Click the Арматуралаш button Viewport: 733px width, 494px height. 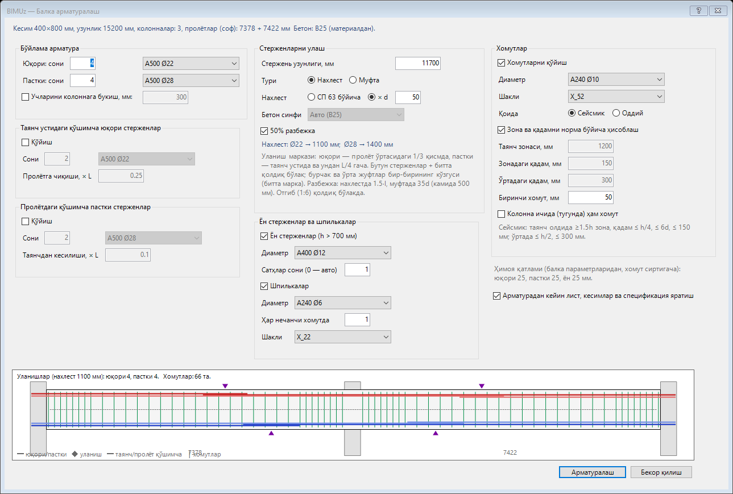[x=592, y=472]
